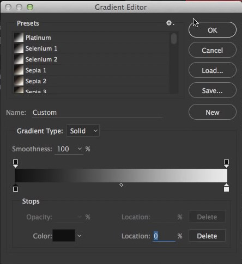The image size is (242, 264).
Task: Select the Sepia 2 preset
Action: click(x=36, y=81)
